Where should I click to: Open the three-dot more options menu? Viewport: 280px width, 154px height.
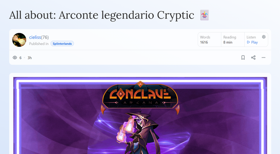pyautogui.click(x=263, y=57)
